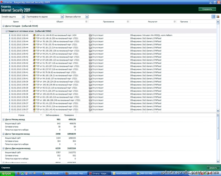Click firewall icon of TCP 86.100.136.21 row
The width and height of the screenshot is (221, 176).
point(34,76)
